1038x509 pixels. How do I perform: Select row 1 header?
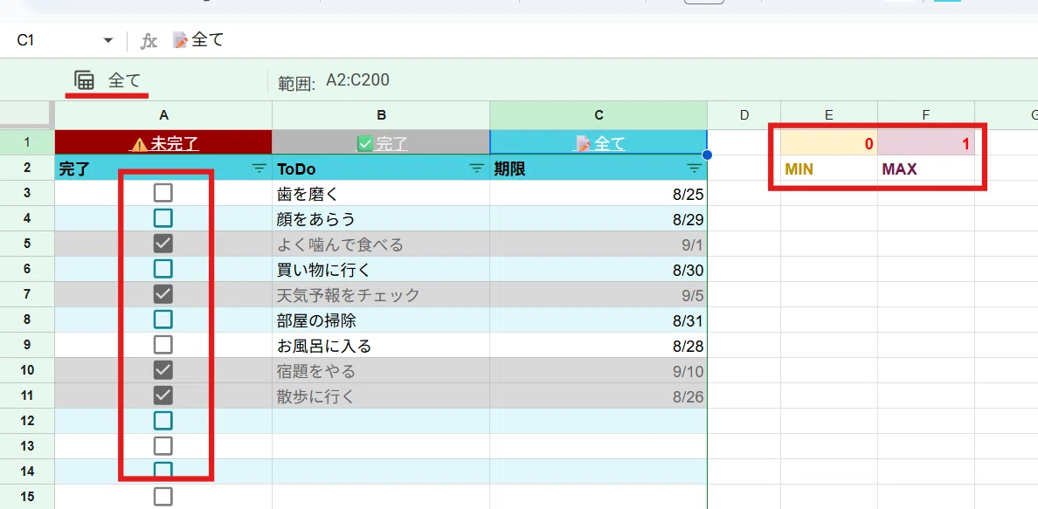[x=27, y=142]
